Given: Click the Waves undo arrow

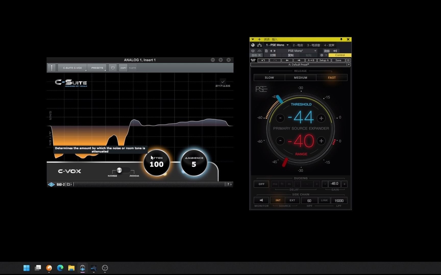Looking at the screenshot, I should (x=263, y=60).
